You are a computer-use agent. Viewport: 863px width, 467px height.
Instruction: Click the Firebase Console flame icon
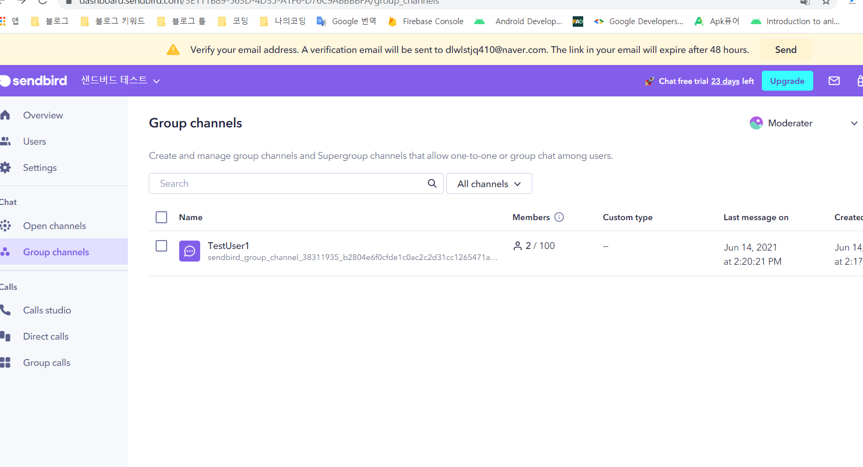tap(392, 21)
